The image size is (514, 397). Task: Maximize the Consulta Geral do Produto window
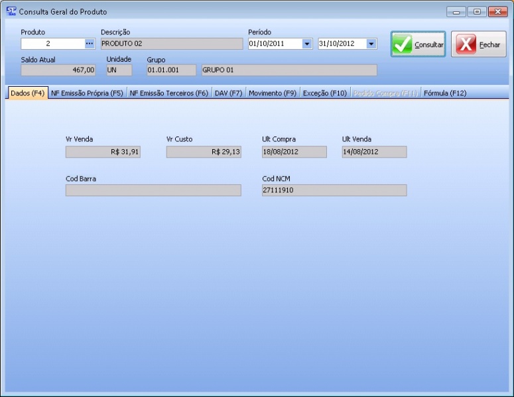tap(476, 11)
